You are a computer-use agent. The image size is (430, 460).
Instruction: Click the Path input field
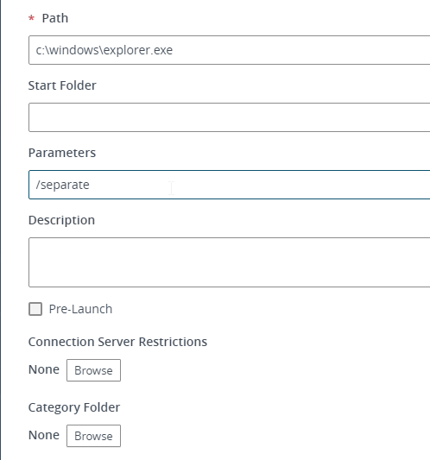[229, 50]
